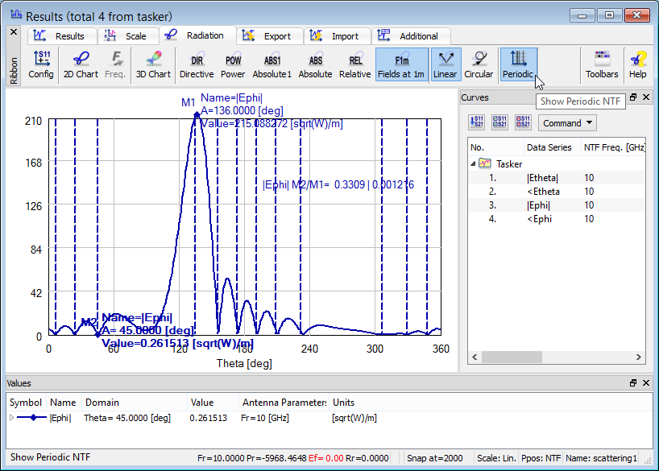
Task: Open the Toolbars options
Action: (x=602, y=64)
